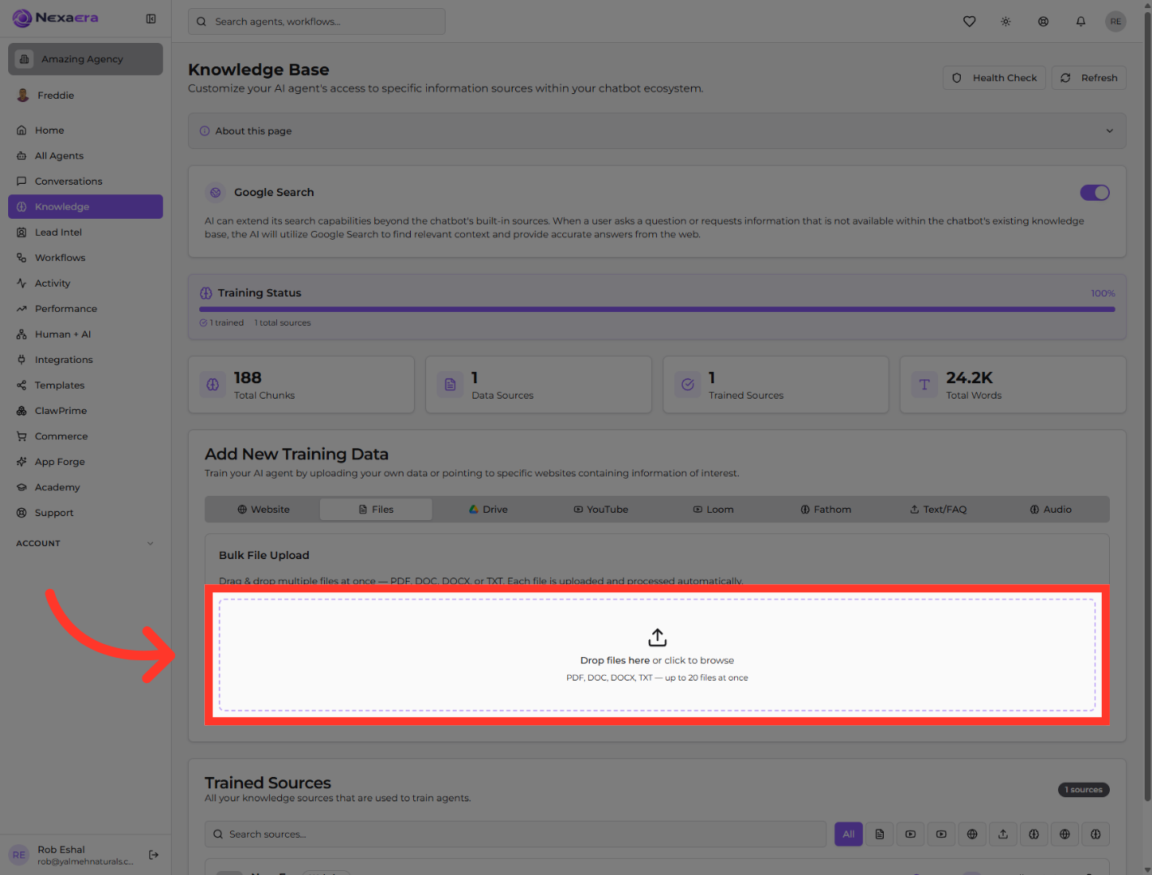
Task: Select the Fathom tab
Action: click(826, 510)
